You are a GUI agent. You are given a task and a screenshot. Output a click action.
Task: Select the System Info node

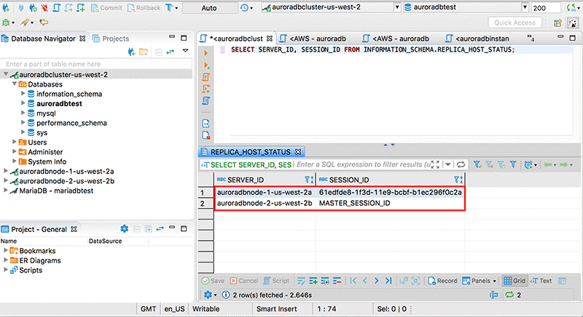point(47,161)
